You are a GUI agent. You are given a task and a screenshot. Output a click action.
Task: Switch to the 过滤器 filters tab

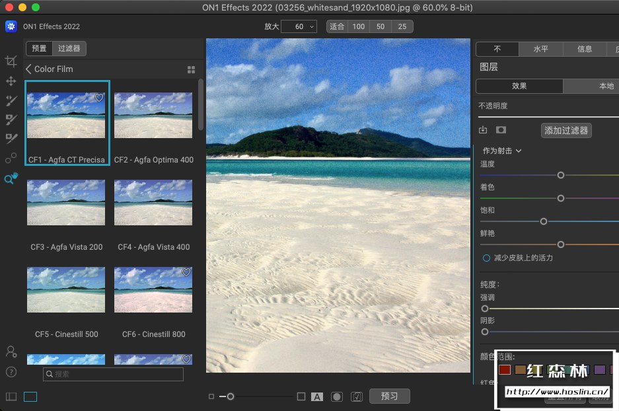tap(69, 48)
